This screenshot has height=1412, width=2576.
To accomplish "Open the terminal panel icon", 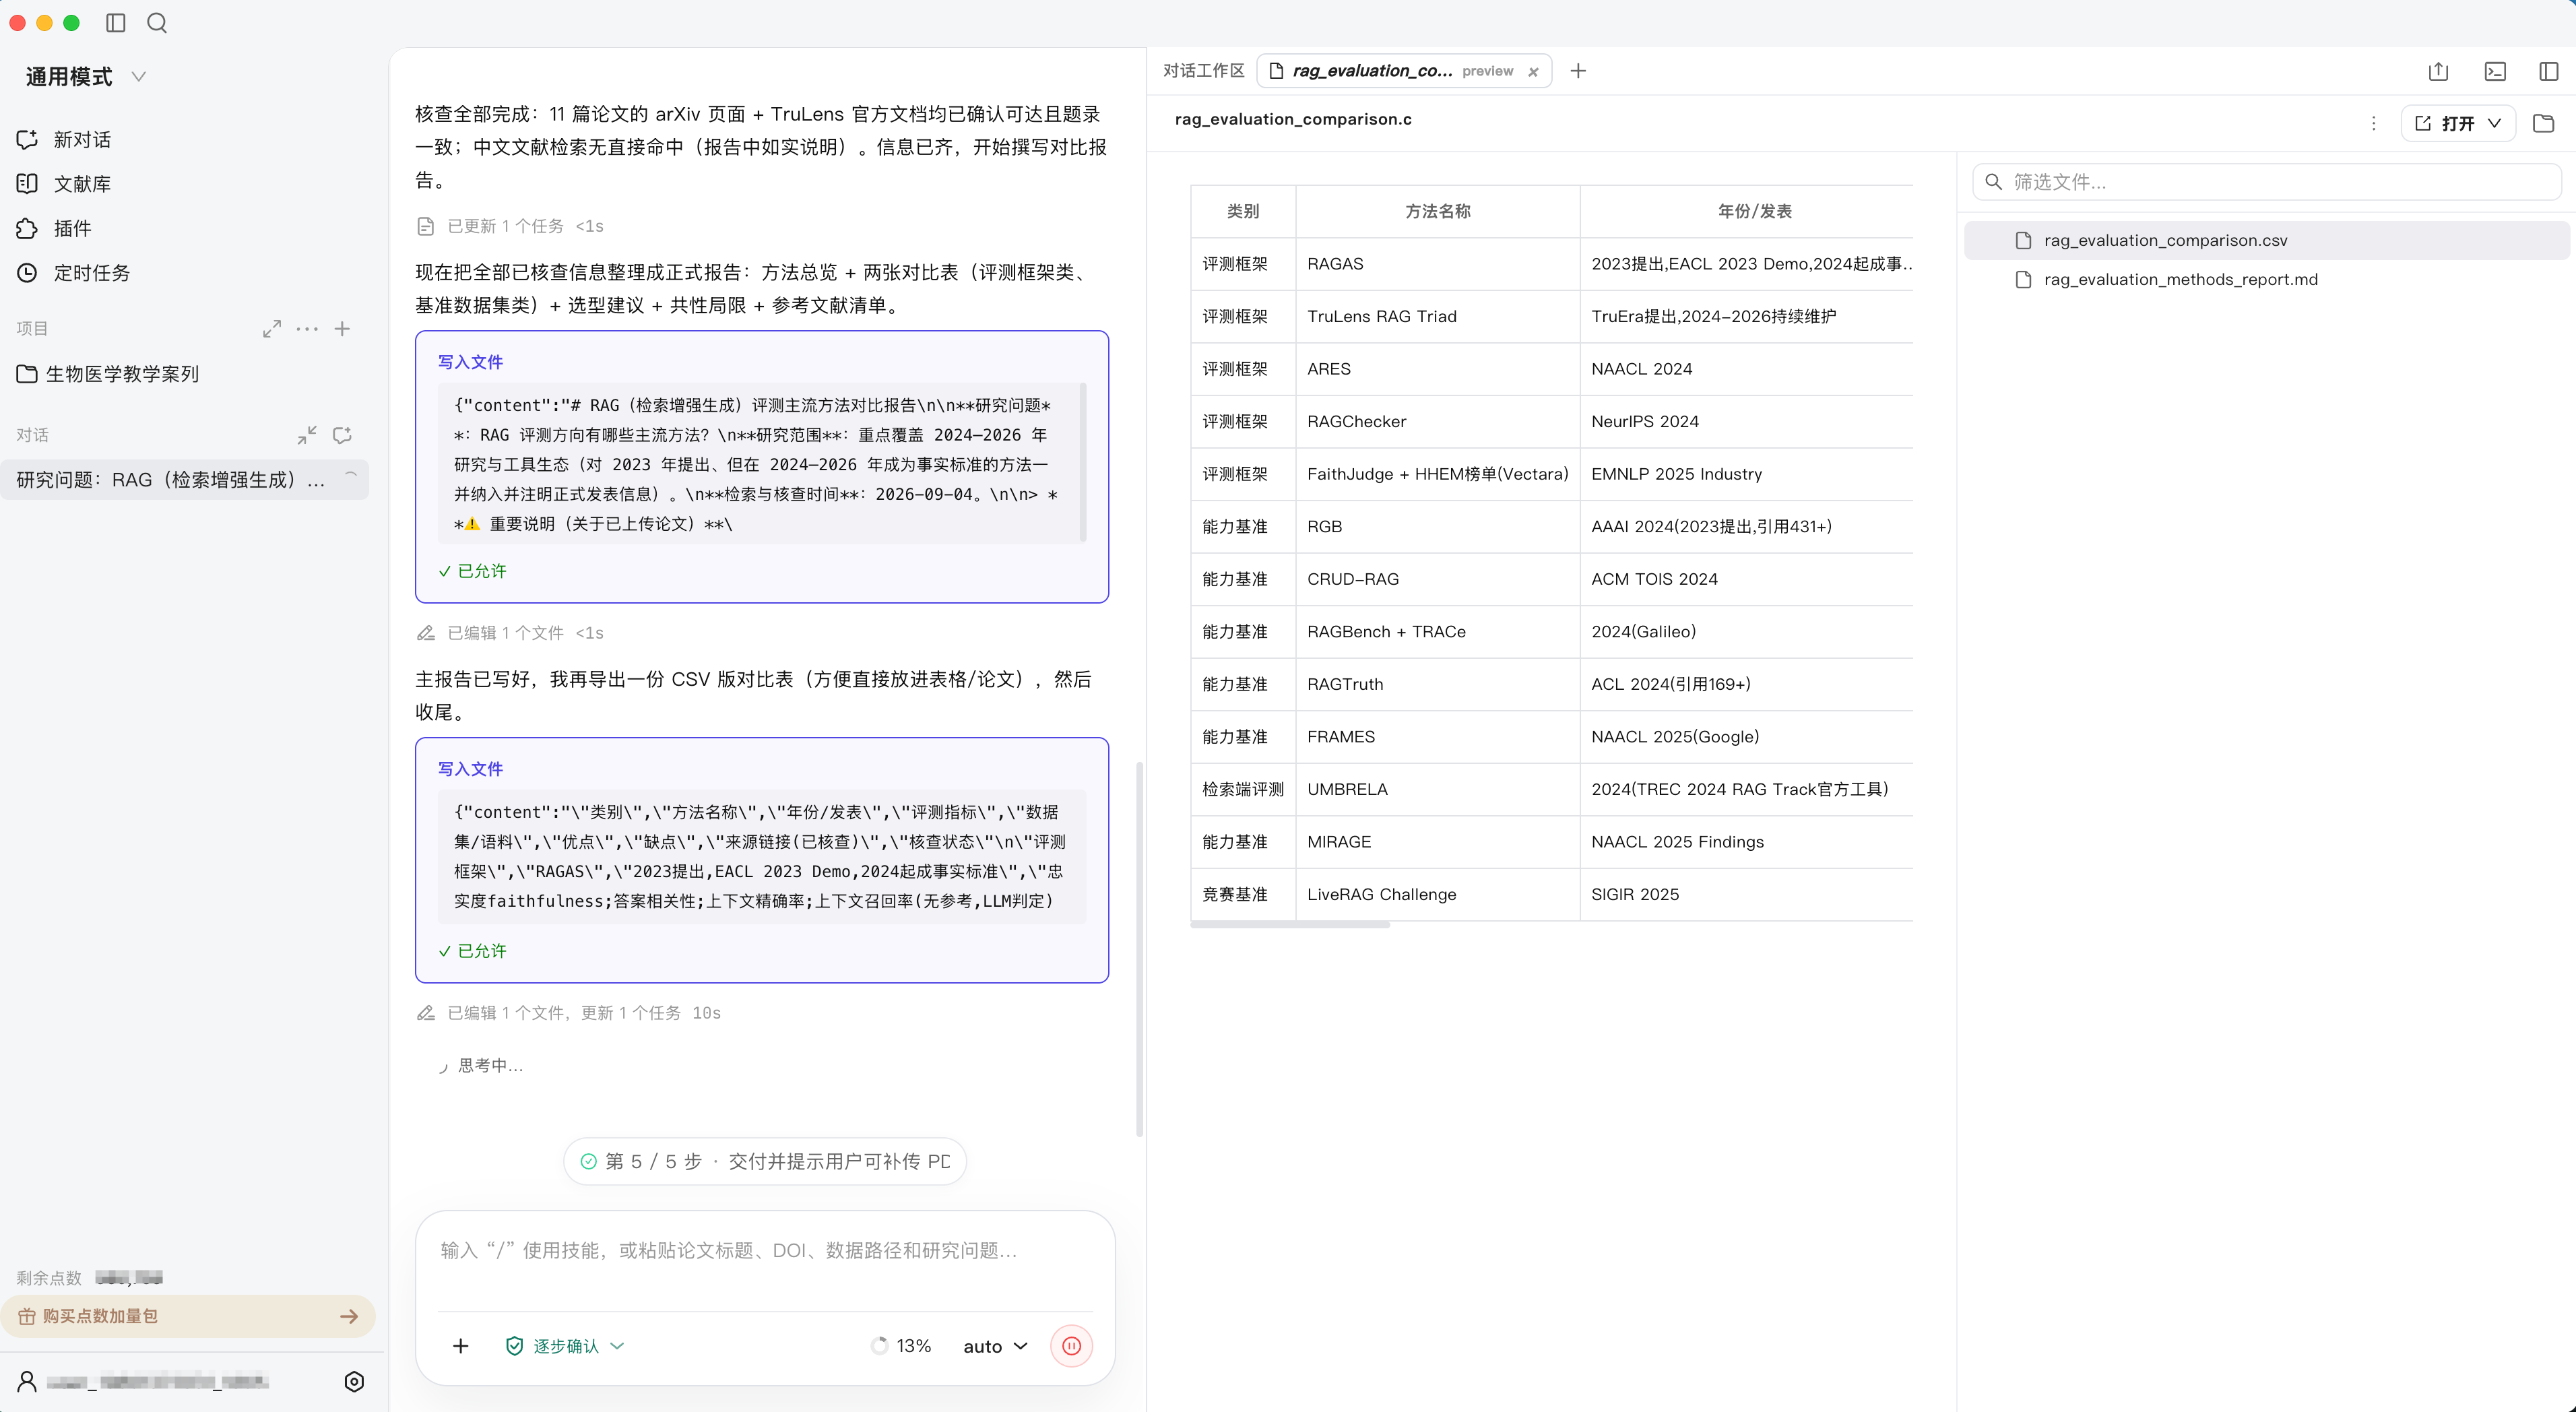I will click(2495, 71).
